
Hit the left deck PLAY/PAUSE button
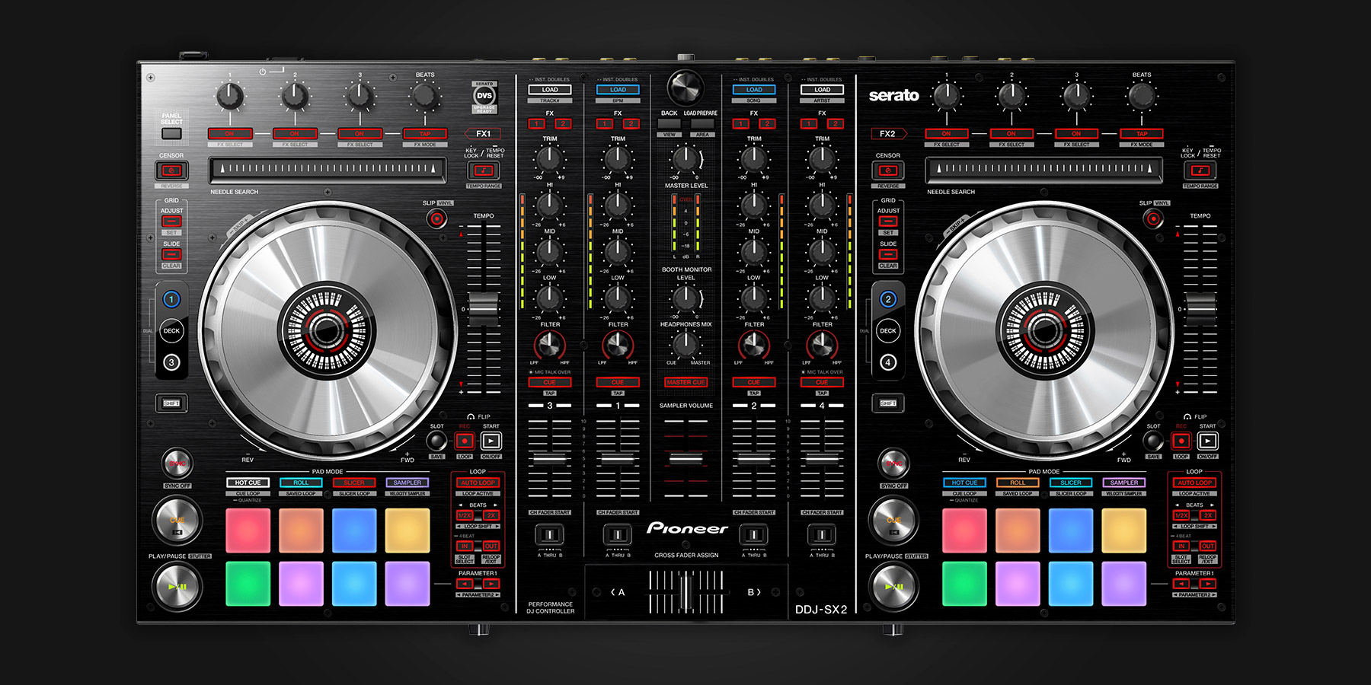coord(177,587)
